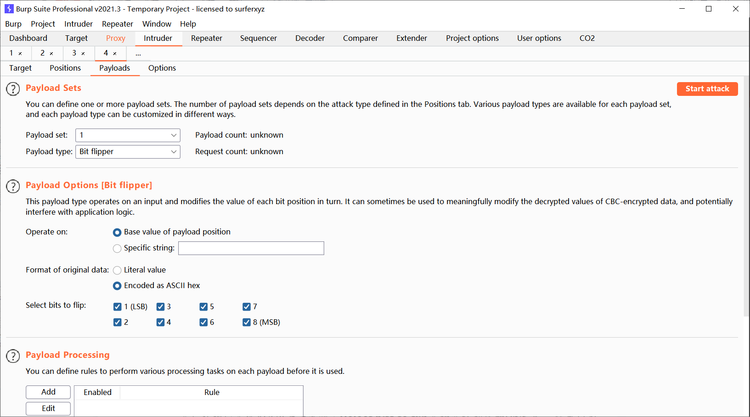This screenshot has height=417, width=750.
Task: Select Base value of payload position
Action: pos(117,233)
